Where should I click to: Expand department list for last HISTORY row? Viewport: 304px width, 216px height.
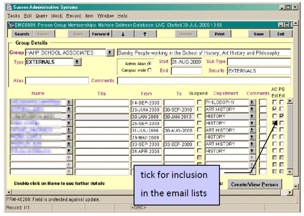(x=251, y=151)
